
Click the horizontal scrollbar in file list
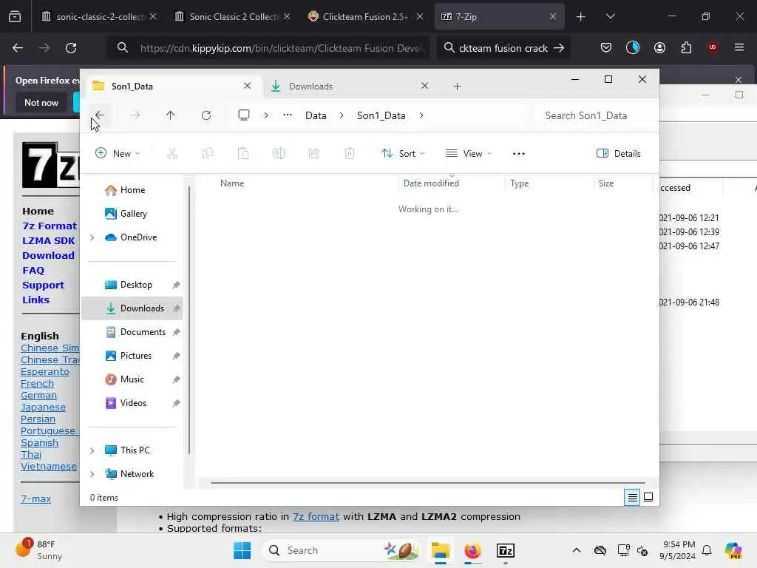tap(428, 482)
